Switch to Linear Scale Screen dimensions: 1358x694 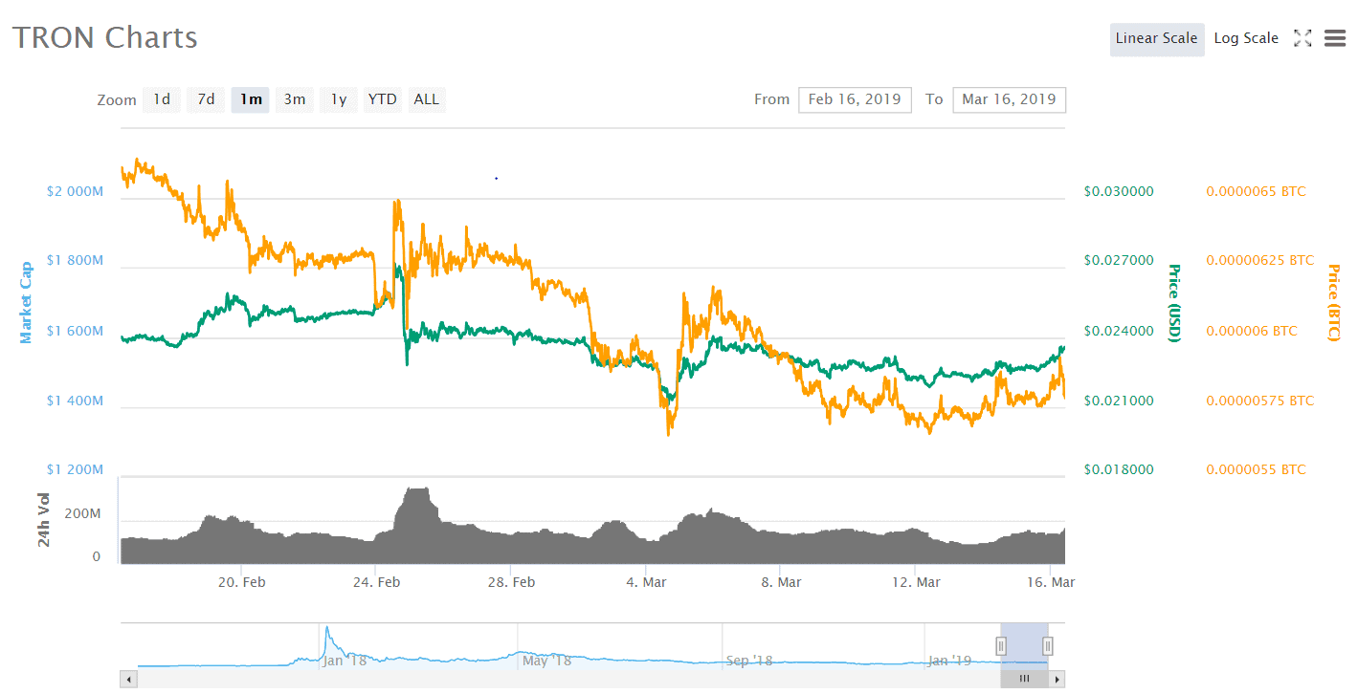[1157, 39]
